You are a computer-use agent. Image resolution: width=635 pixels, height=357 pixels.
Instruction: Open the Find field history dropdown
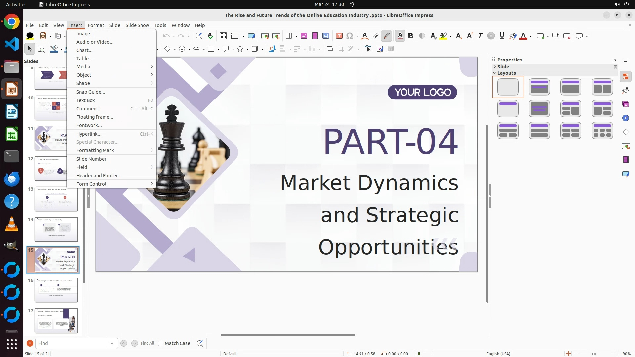pos(112,343)
